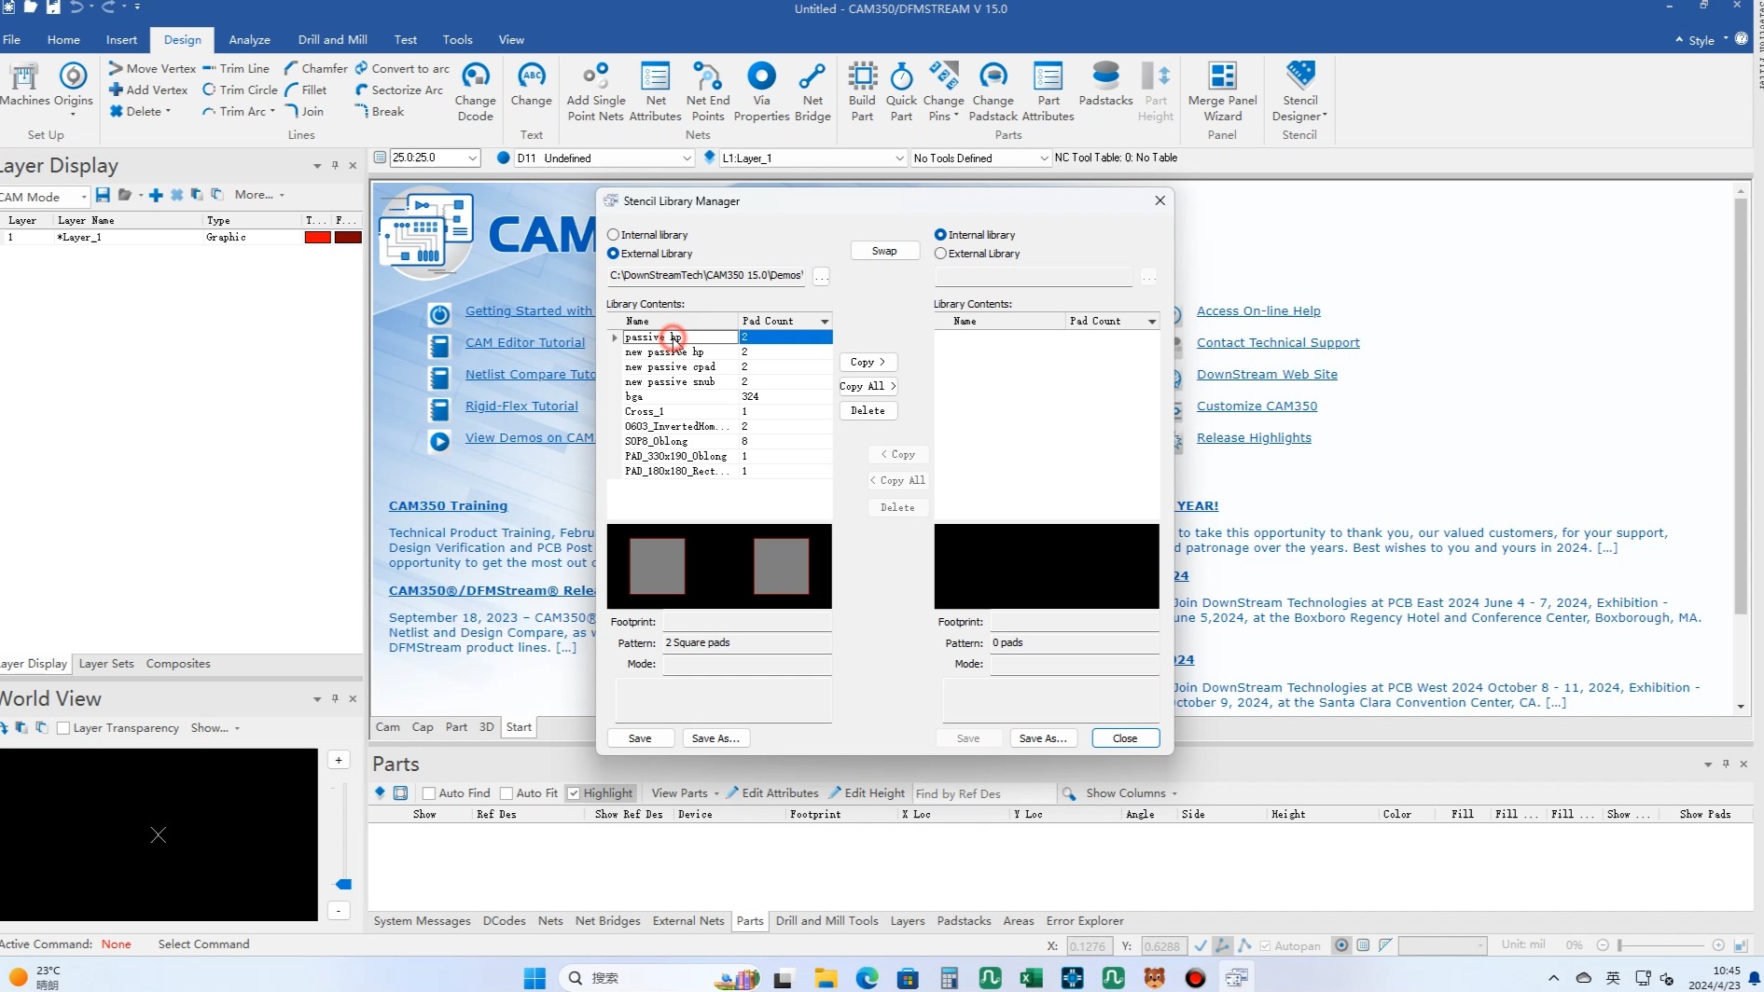Select the Via Properties tool
Viewport: 1764px width, 992px height.
(761, 90)
